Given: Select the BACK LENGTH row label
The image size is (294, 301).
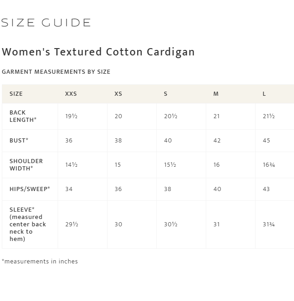Looking at the screenshot, I should pyautogui.click(x=23, y=116).
